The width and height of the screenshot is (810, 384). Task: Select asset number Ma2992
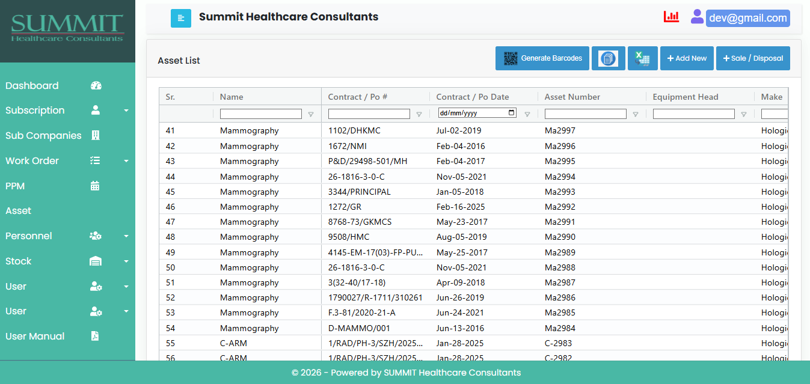pyautogui.click(x=560, y=207)
